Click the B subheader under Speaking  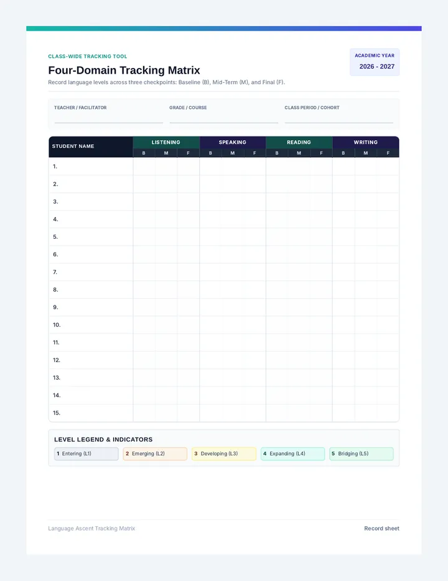tap(210, 153)
